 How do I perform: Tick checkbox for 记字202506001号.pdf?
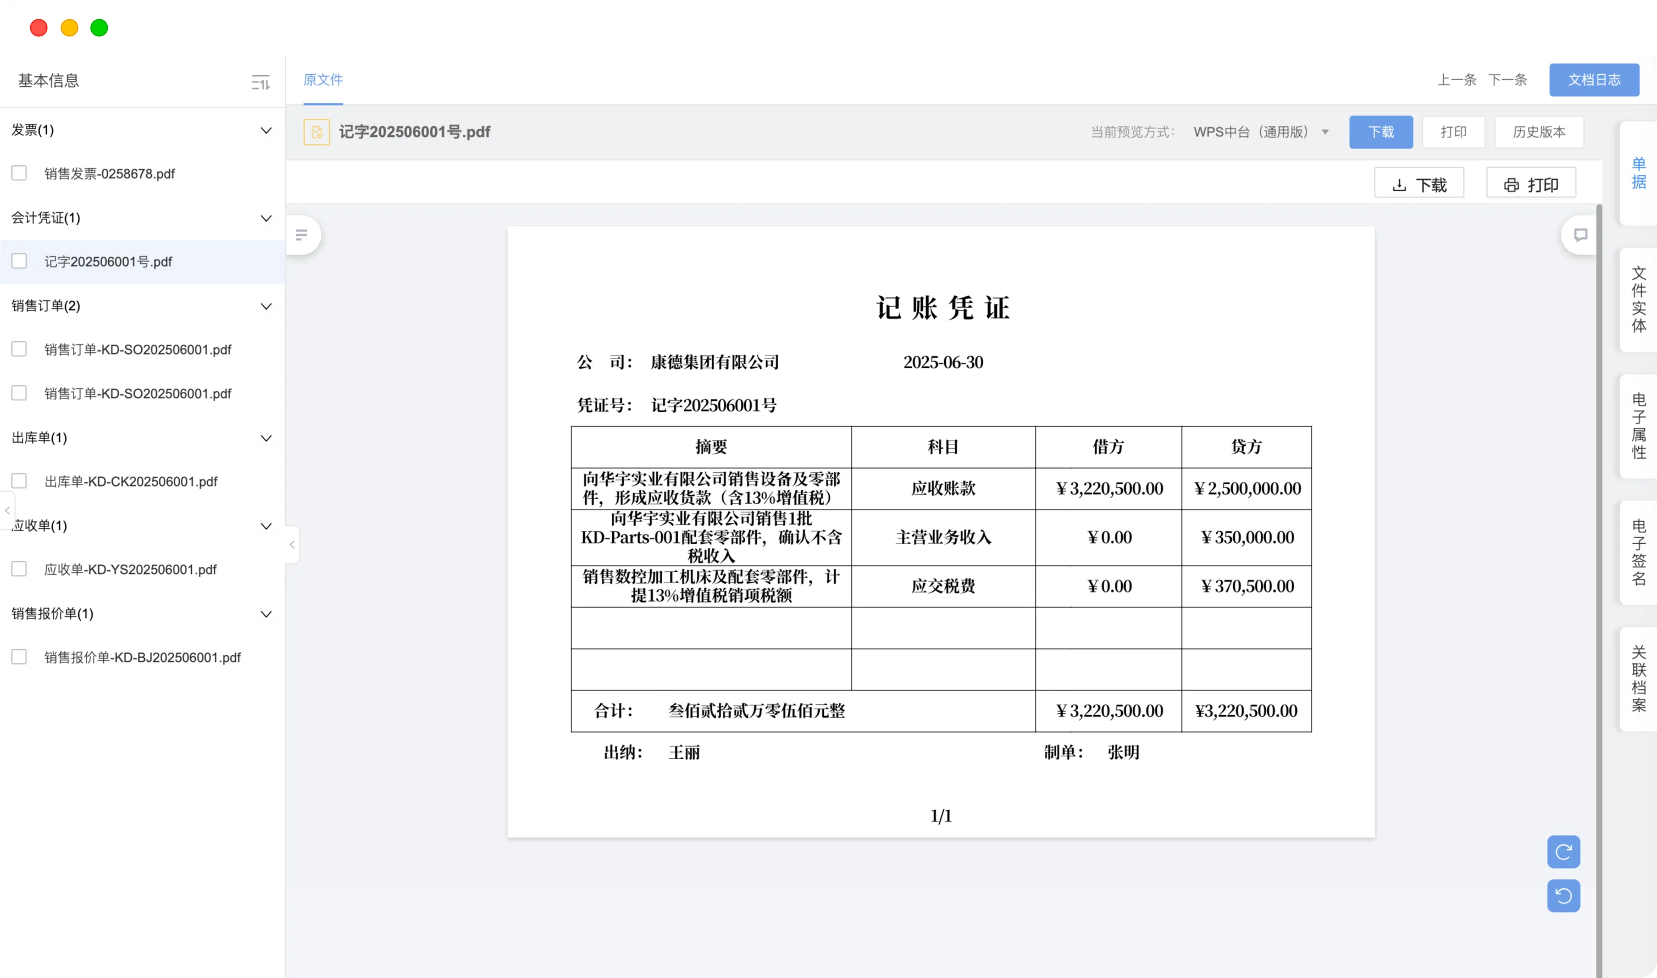(x=19, y=262)
